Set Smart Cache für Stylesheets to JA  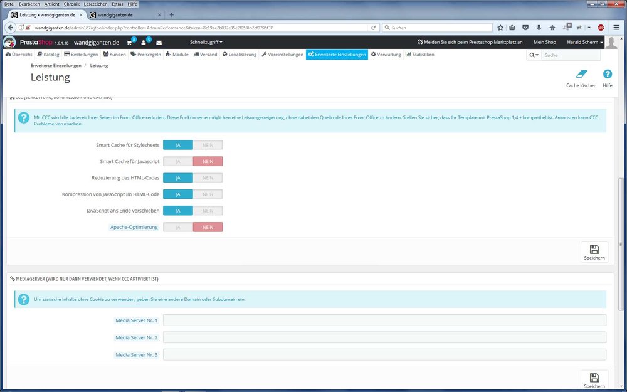[178, 145]
